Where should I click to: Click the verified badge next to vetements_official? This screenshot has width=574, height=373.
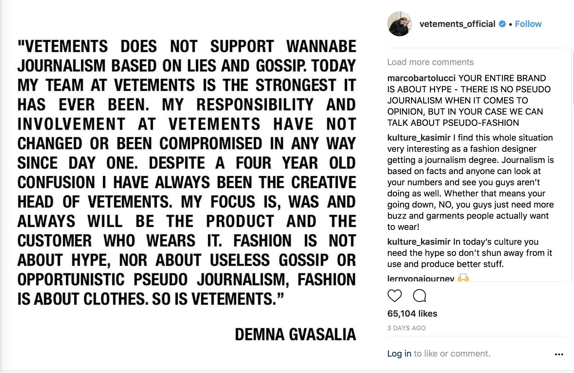pos(502,24)
